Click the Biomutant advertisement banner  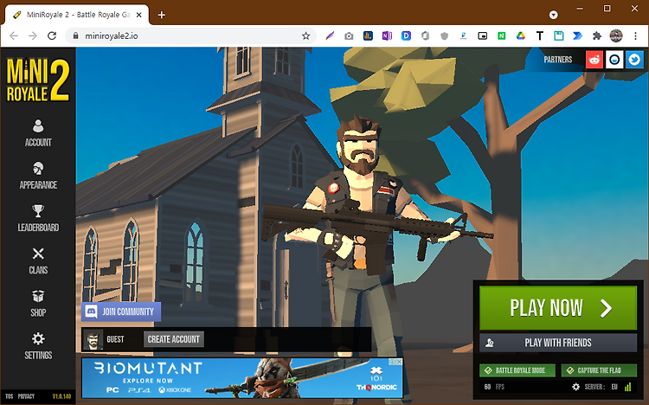(242, 378)
